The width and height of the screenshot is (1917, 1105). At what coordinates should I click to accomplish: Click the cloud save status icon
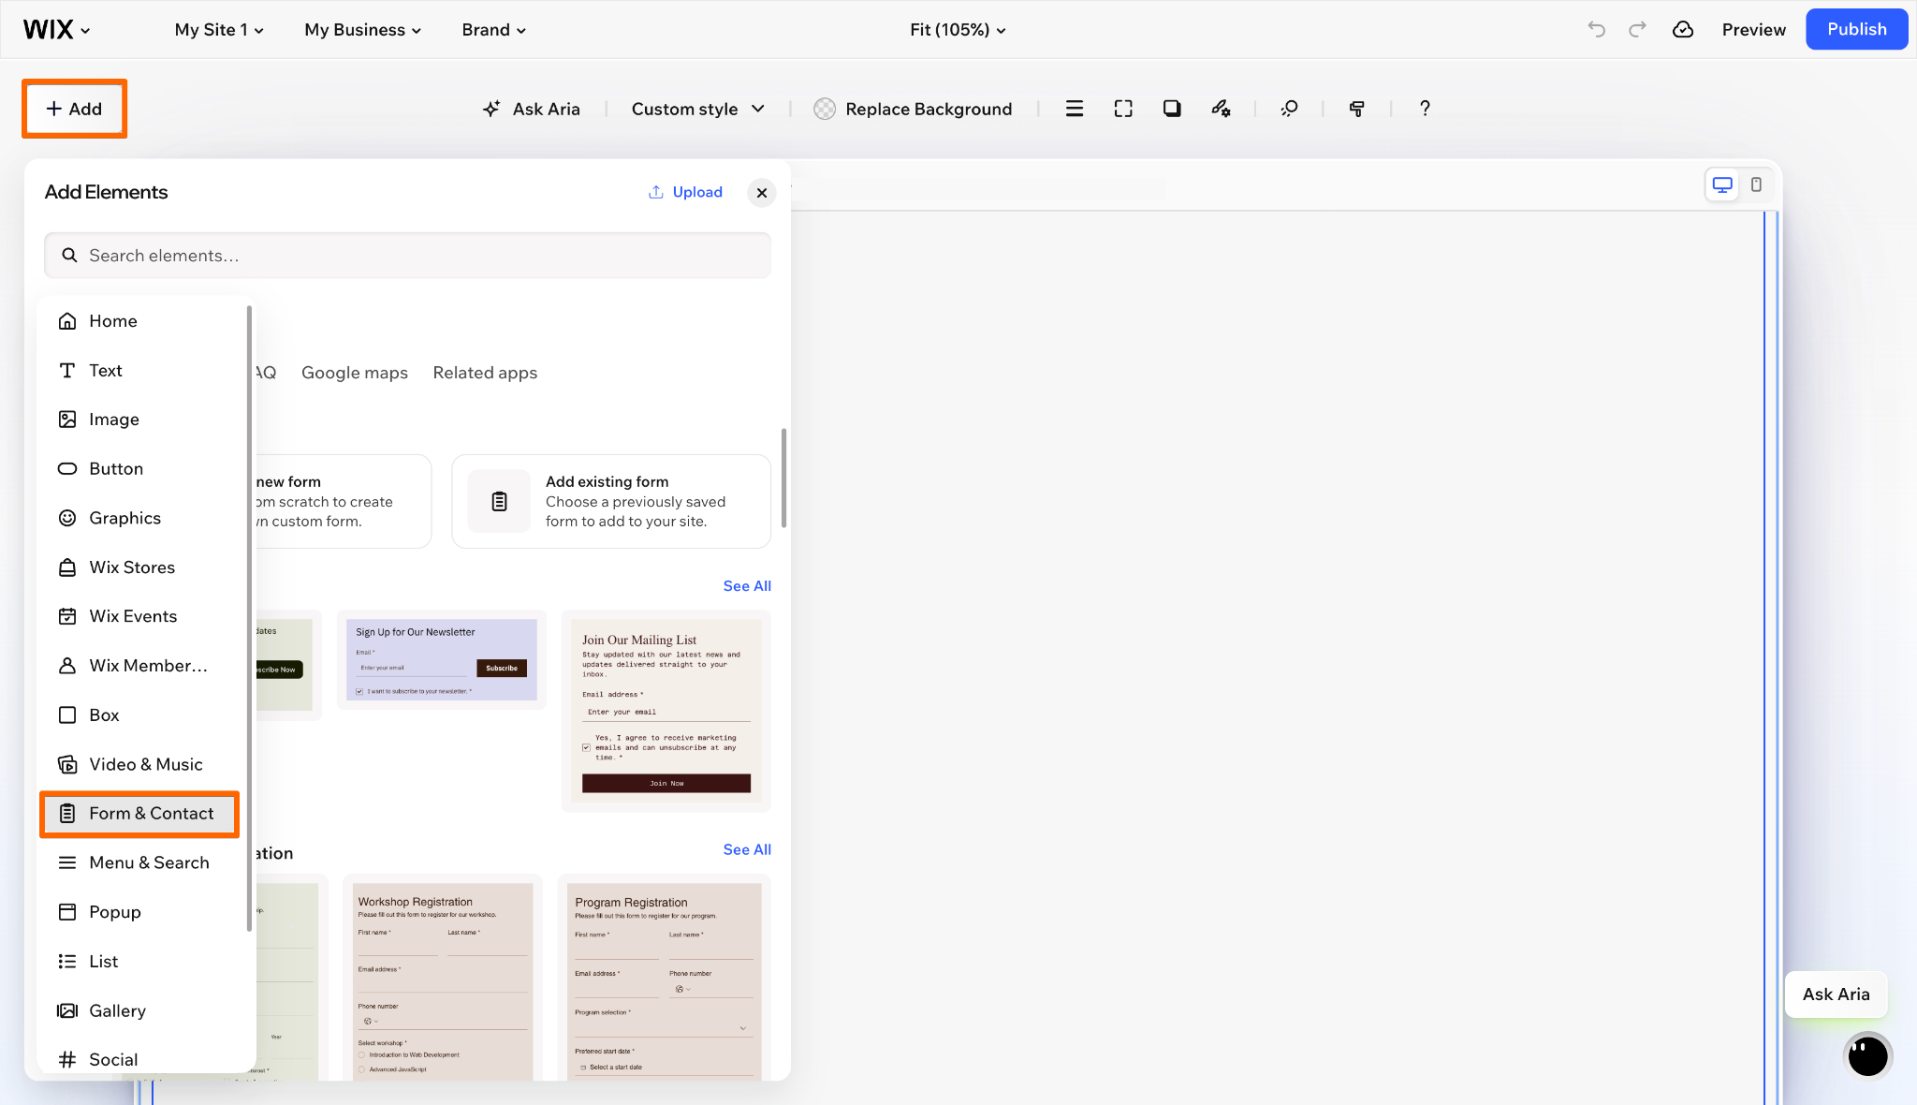(x=1683, y=29)
